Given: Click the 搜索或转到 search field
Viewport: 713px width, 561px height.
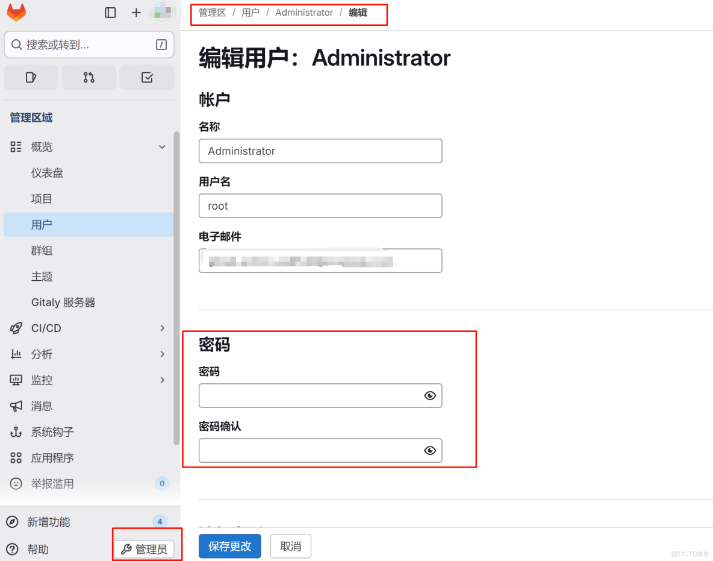Looking at the screenshot, I should 89,45.
